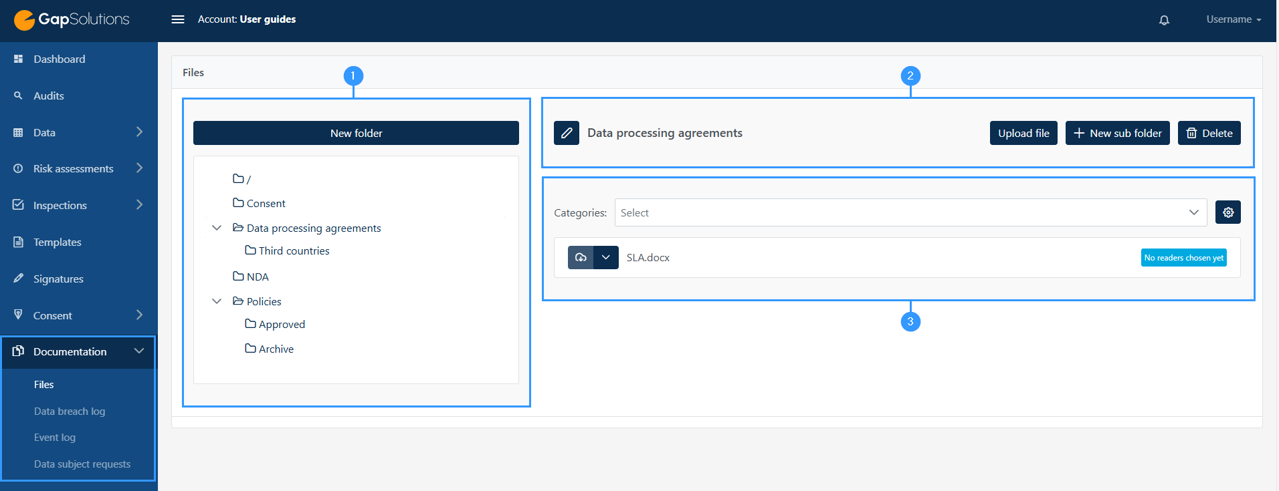1279x491 pixels.
Task: Click the Approved folder icon
Action: point(250,323)
